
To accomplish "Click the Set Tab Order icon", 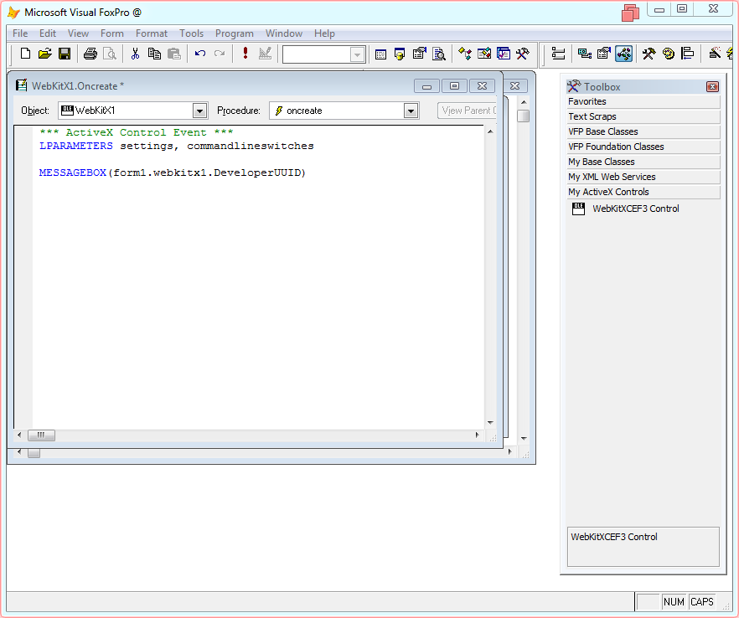I will pyautogui.click(x=558, y=54).
